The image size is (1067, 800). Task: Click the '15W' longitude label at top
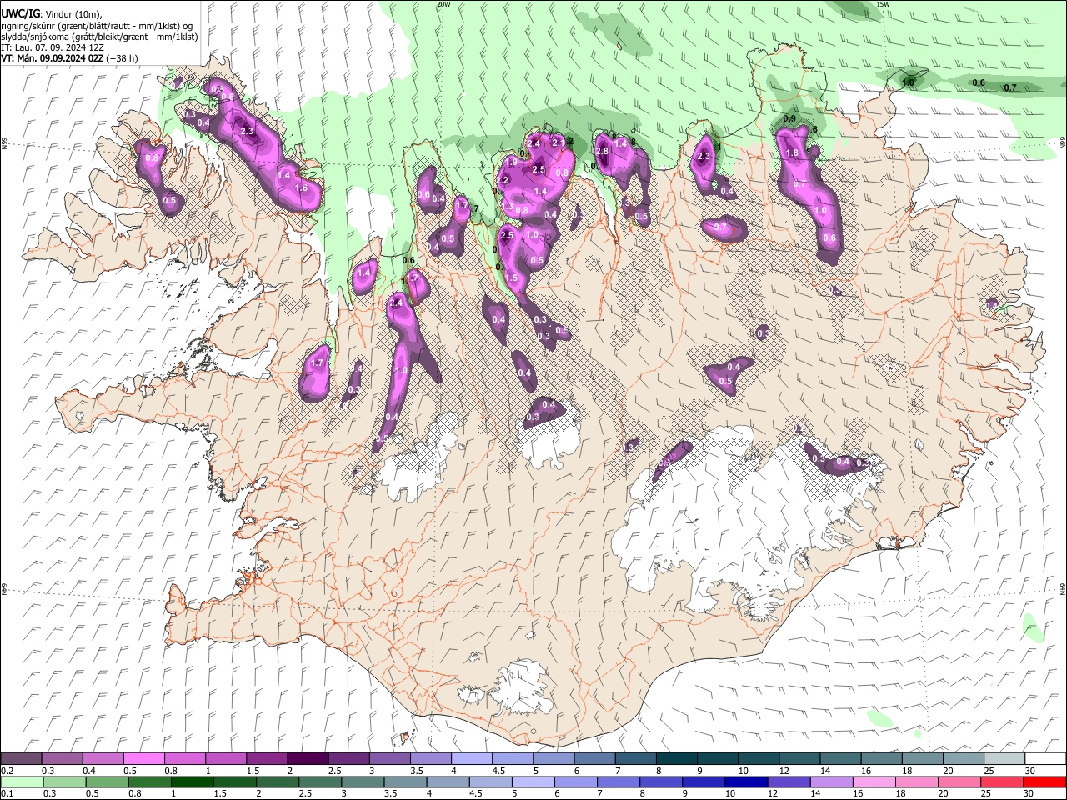883,4
